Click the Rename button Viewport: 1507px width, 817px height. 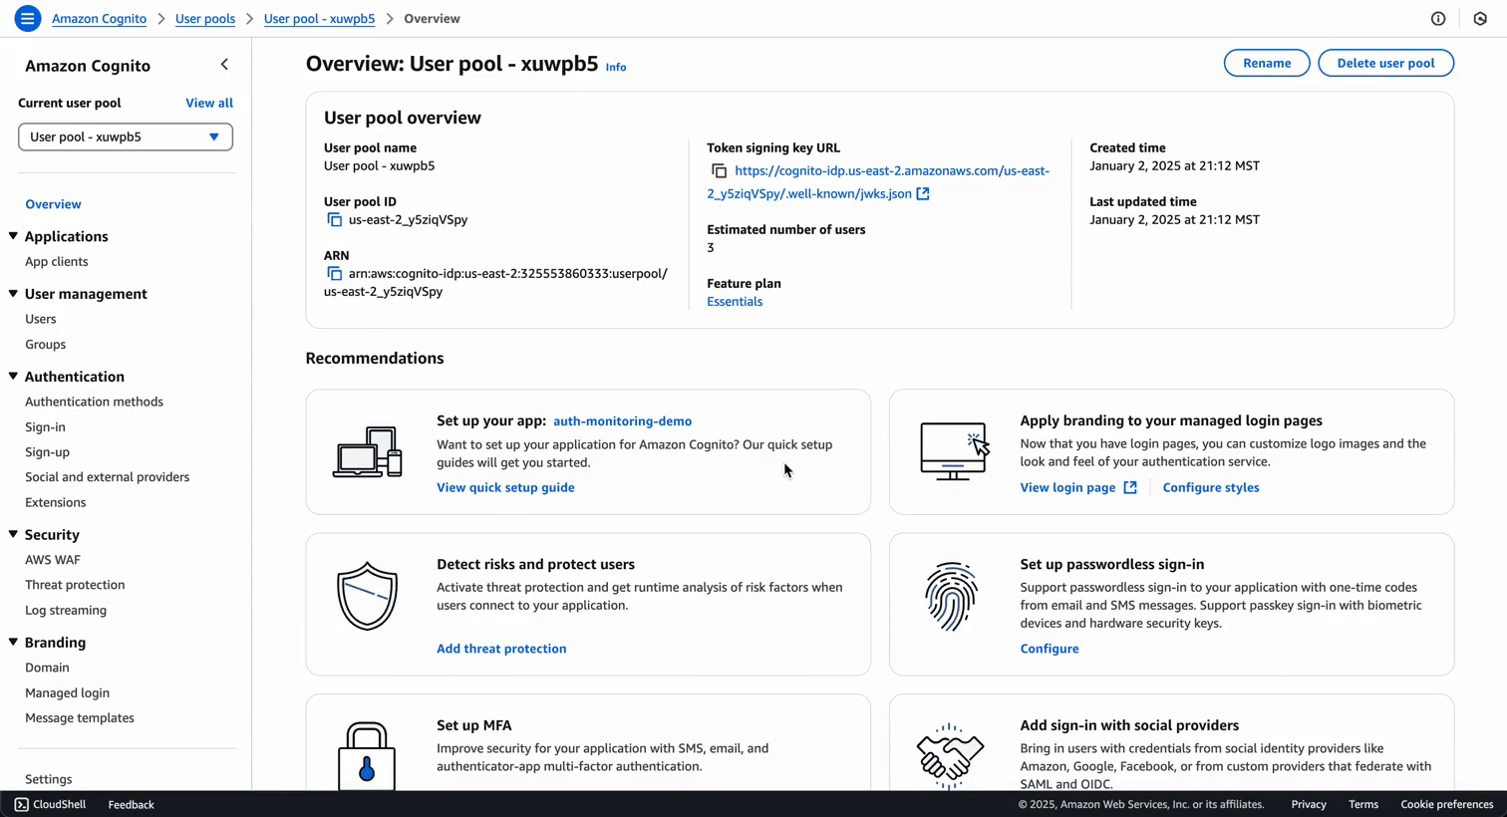coord(1266,62)
